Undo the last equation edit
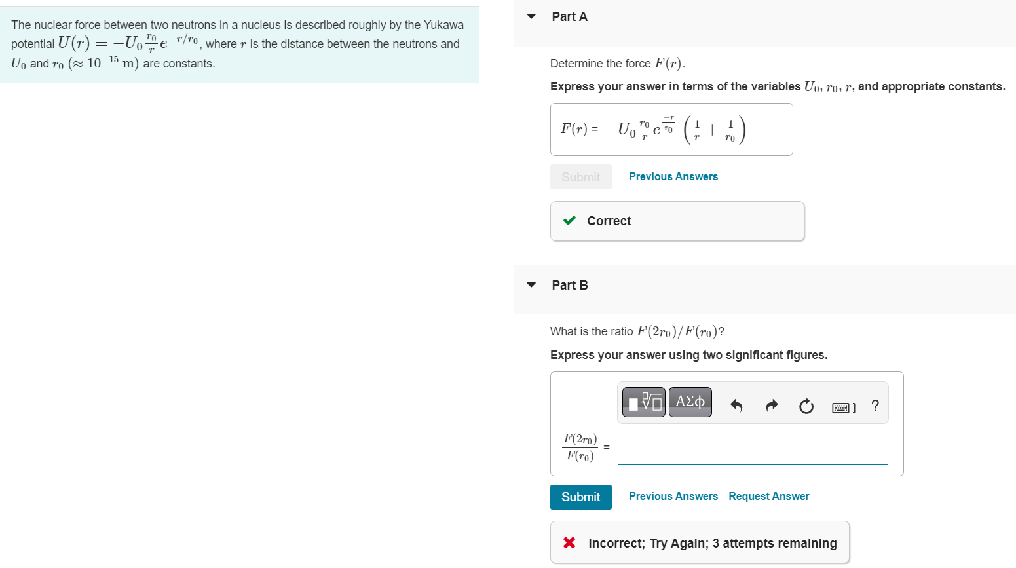The height and width of the screenshot is (568, 1016). (736, 406)
